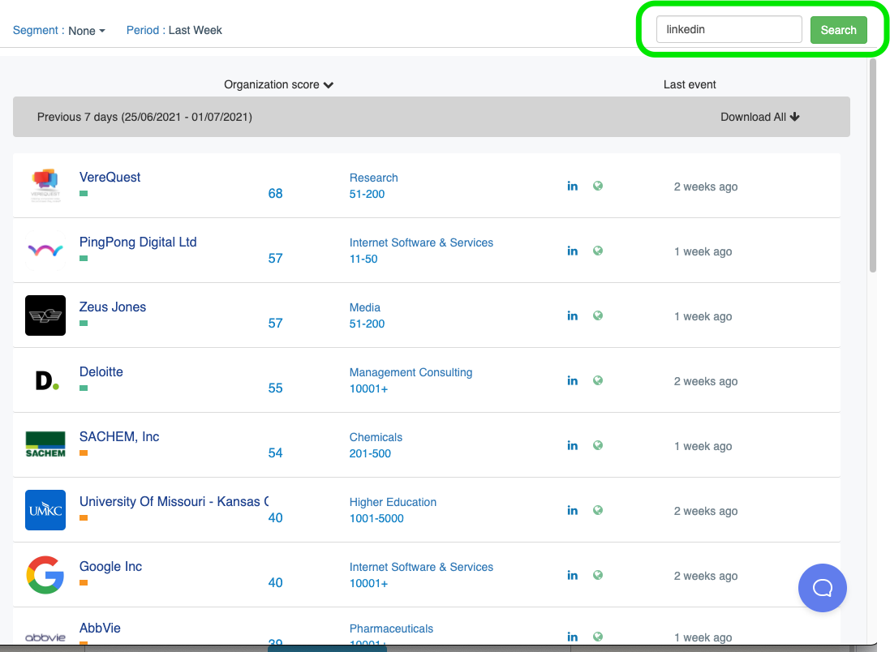
Task: Click the Research industry label
Action: click(x=373, y=178)
